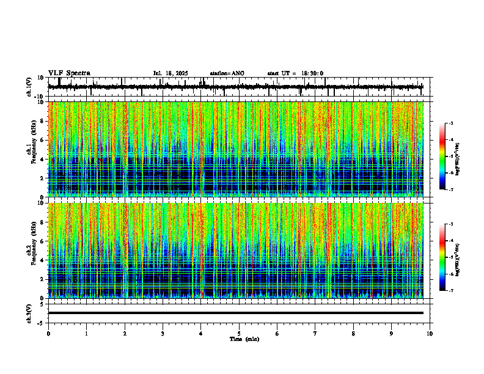Click the time axis tick label "6"
484x374 pixels.
[277, 334]
